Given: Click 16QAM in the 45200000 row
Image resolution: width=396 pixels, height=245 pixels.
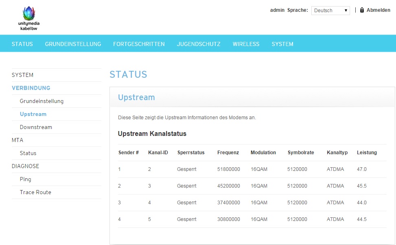Looking at the screenshot, I should (259, 186).
